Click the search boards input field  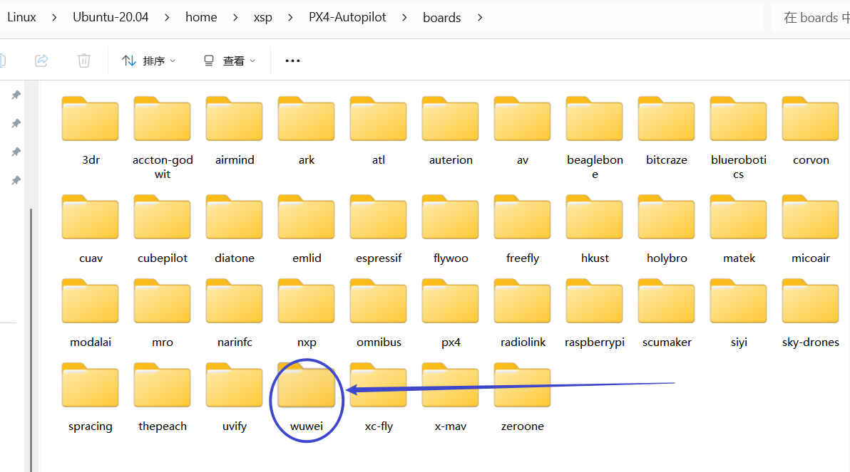[x=813, y=18]
